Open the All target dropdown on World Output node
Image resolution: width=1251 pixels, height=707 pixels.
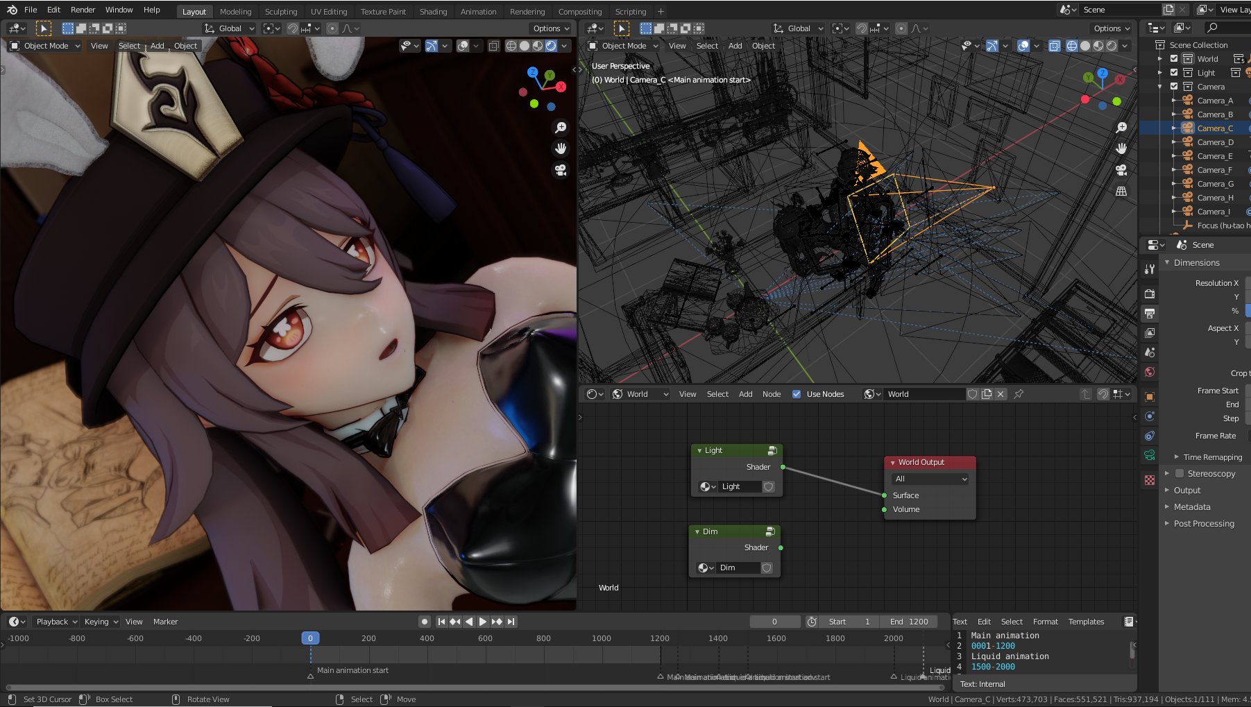(930, 479)
